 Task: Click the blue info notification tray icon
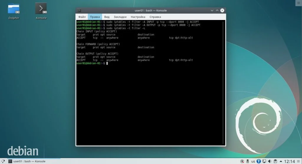click(x=259, y=161)
